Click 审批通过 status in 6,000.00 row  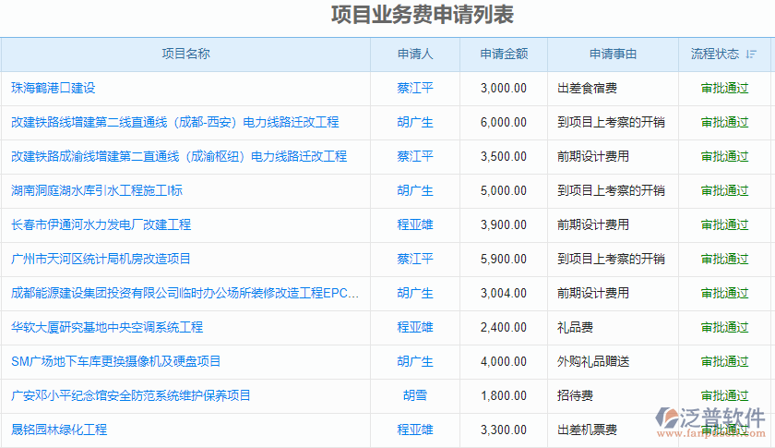724,122
